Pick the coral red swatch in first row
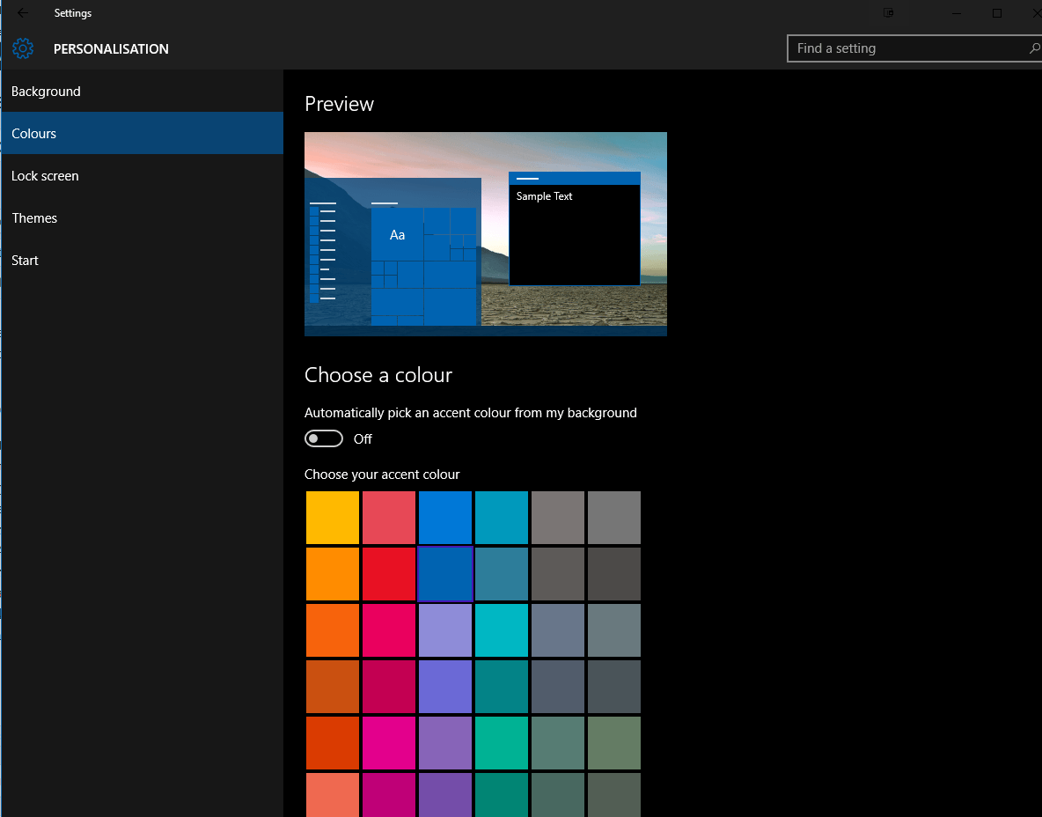The width and height of the screenshot is (1042, 817). [x=389, y=518]
